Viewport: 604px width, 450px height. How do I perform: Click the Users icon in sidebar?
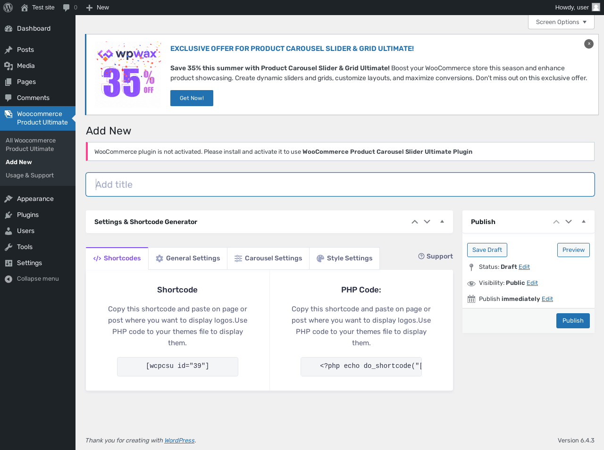point(8,231)
